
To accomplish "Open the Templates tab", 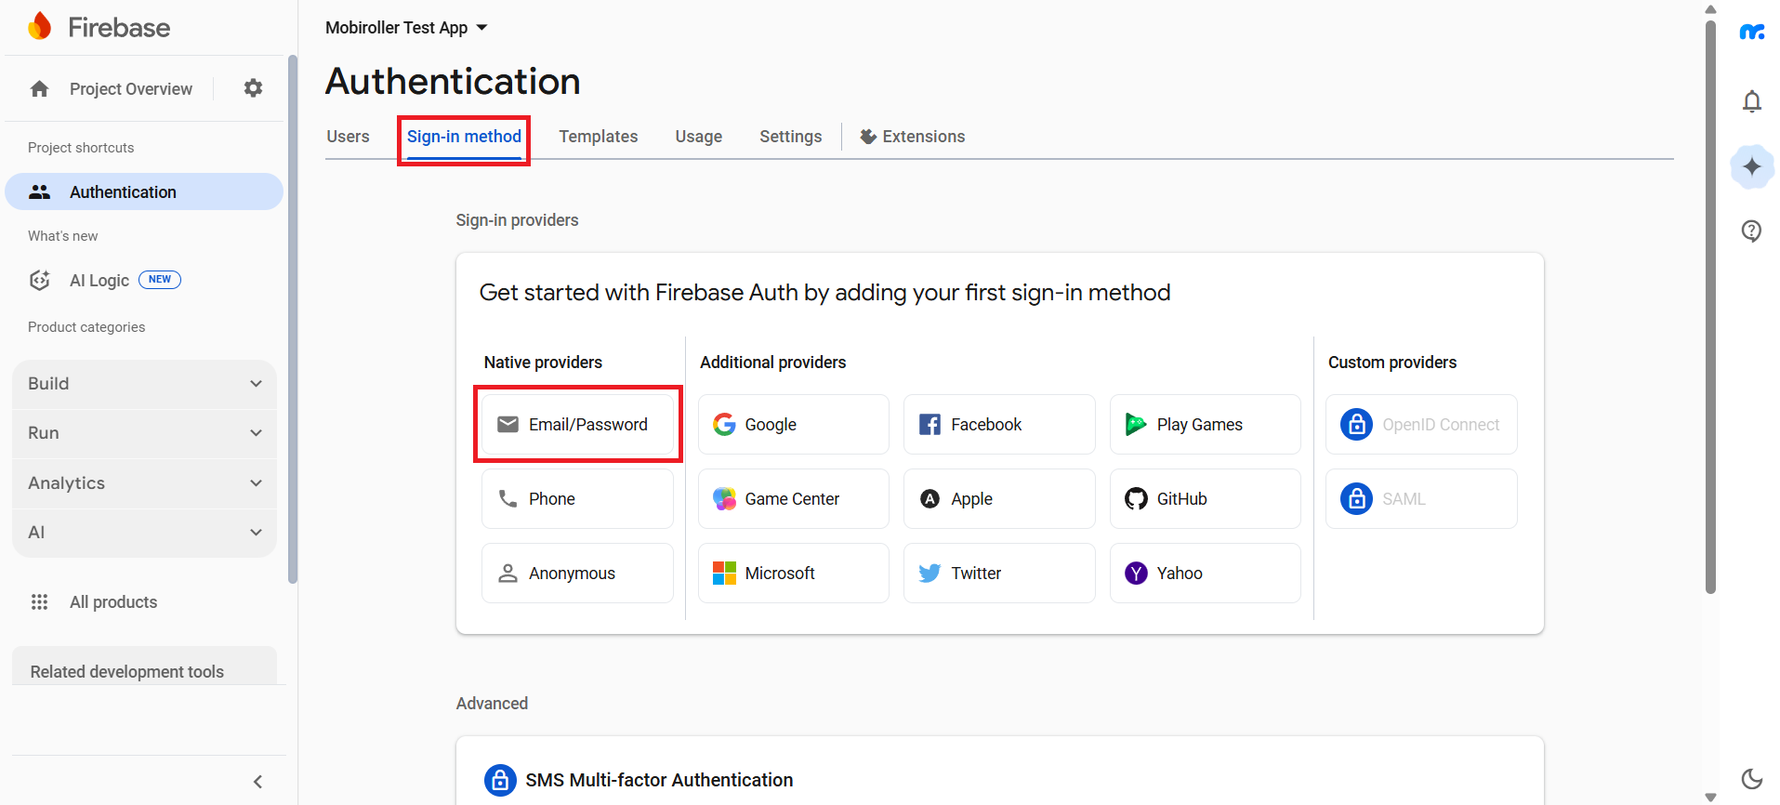I will click(x=599, y=137).
